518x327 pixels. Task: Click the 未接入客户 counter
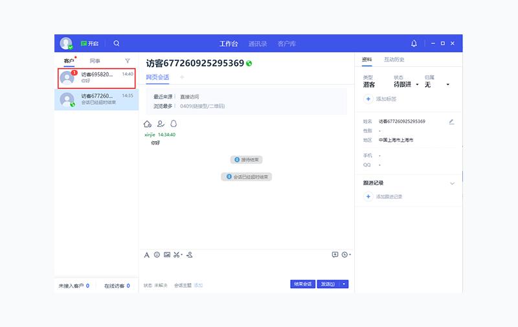(74, 286)
